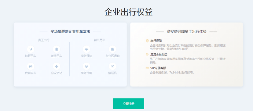Image resolution: width=253 pixels, height=111 pixels.
Task: Click the 员工出行 column label
Action: (x=44, y=40)
